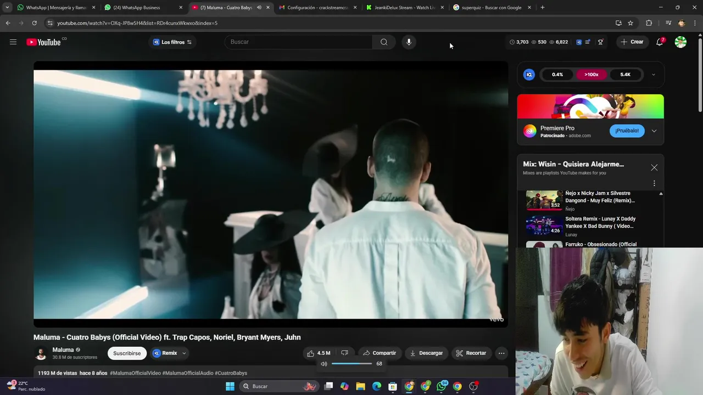Click the round vidIQ logo in the score panel
This screenshot has width=703, height=395.
tap(529, 75)
